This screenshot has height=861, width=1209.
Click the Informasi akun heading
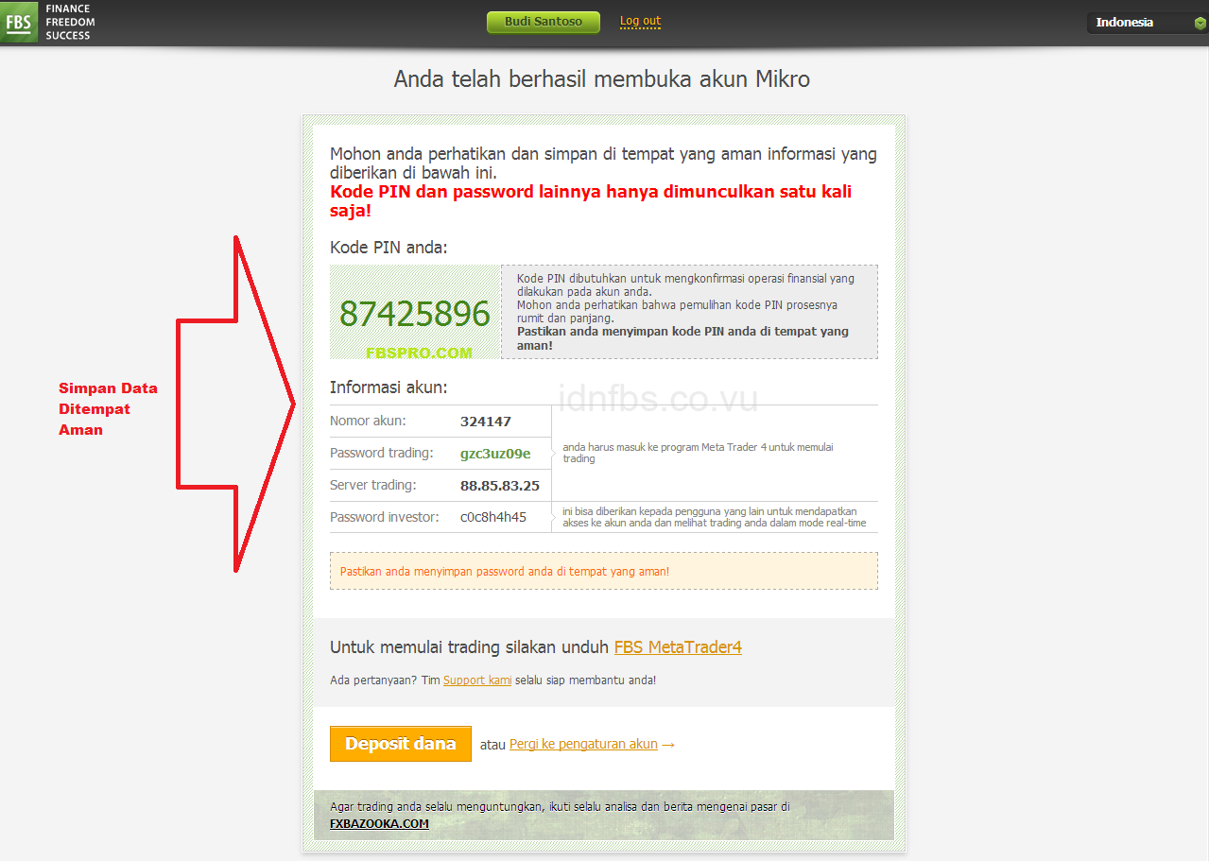[389, 387]
